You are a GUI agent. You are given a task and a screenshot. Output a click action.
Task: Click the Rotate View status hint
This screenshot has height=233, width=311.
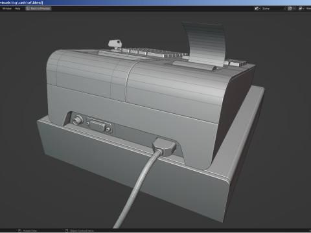point(28,231)
